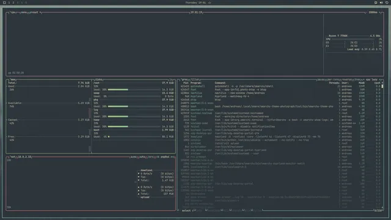391x220 pixels.
Task: Click the cpu box label
Action: pyautogui.click(x=12, y=12)
